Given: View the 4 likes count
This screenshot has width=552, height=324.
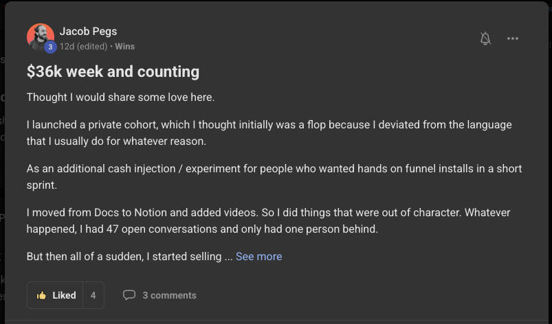Looking at the screenshot, I should pyautogui.click(x=93, y=295).
